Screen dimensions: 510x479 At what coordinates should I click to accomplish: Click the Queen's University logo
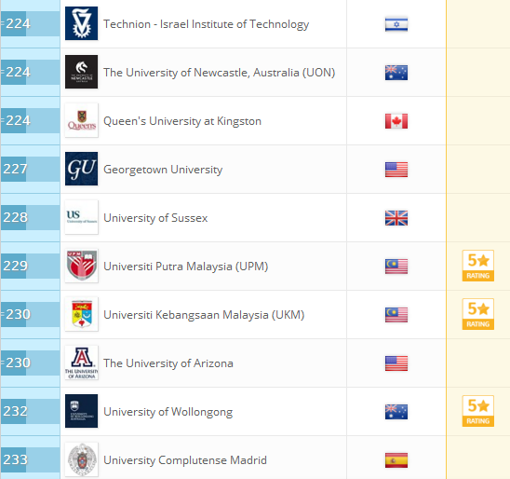tap(81, 120)
